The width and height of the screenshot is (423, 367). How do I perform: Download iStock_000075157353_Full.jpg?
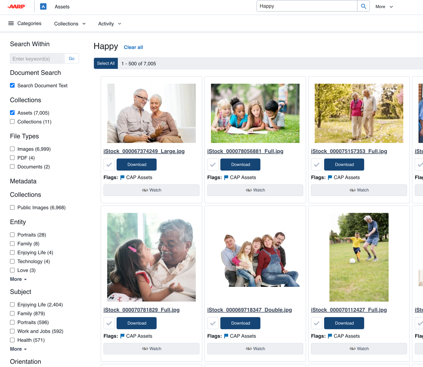[x=344, y=165]
